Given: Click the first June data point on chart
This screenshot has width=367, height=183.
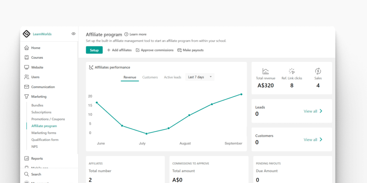Looking at the screenshot, I should (97, 103).
